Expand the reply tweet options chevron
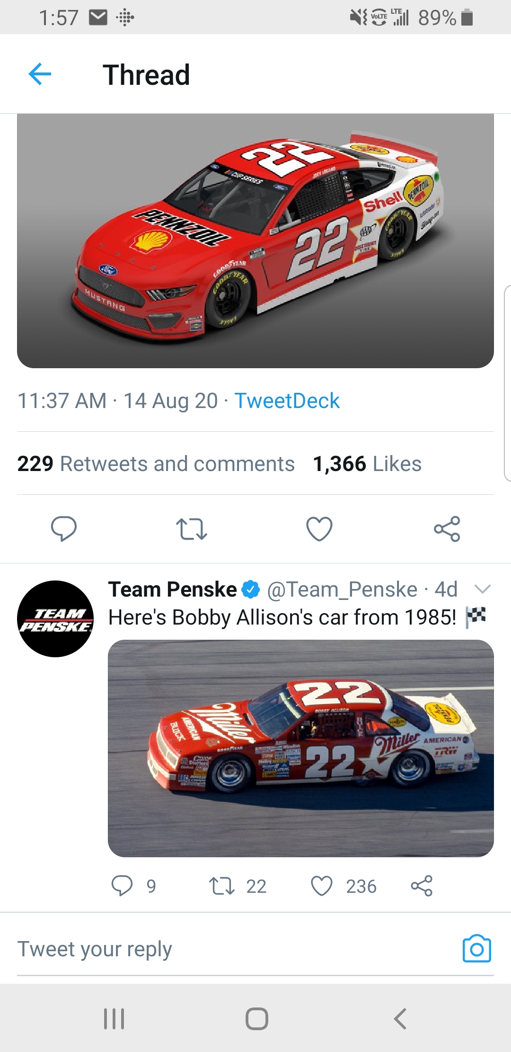 coord(482,589)
